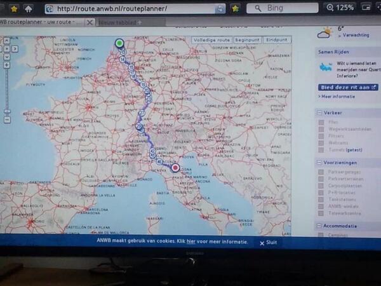Click the window layout icon next to the zoom level

click(366, 8)
